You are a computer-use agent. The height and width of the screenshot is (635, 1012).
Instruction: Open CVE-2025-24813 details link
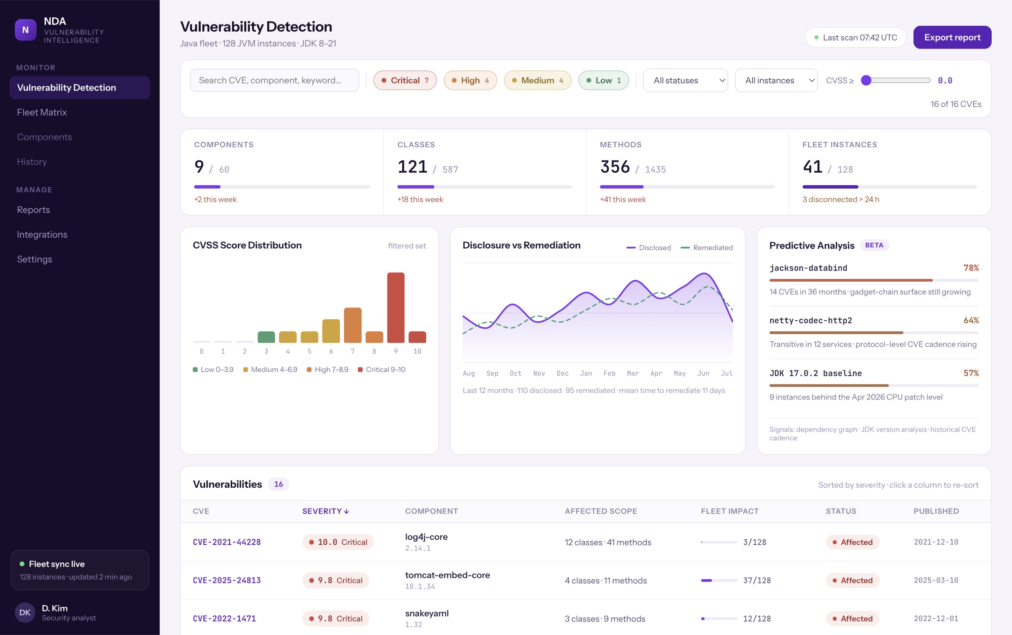226,580
